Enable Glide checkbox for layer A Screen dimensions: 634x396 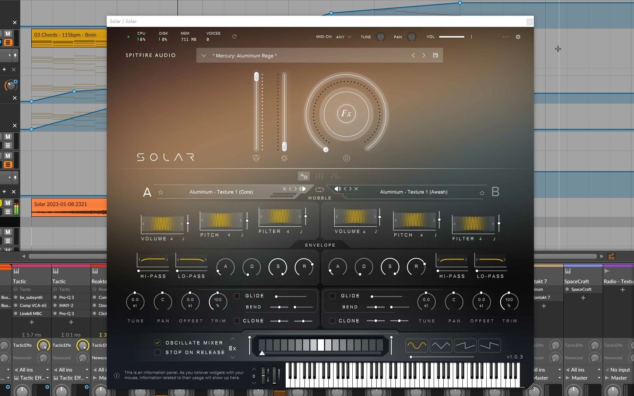tap(237, 296)
